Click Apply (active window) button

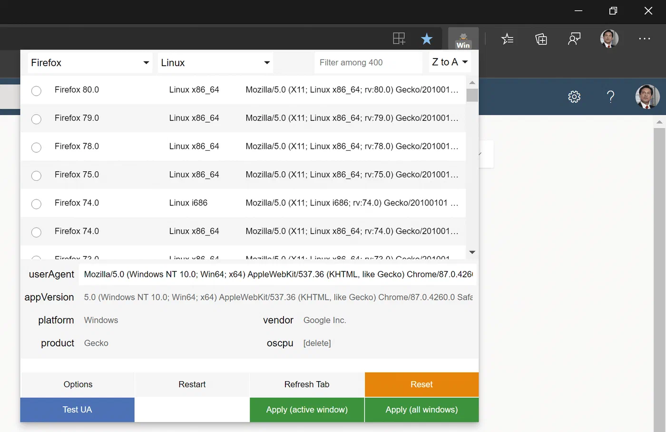point(307,410)
